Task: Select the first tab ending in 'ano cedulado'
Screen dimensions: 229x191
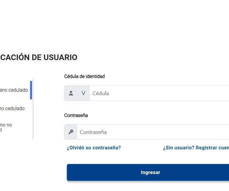Action: (x=14, y=90)
